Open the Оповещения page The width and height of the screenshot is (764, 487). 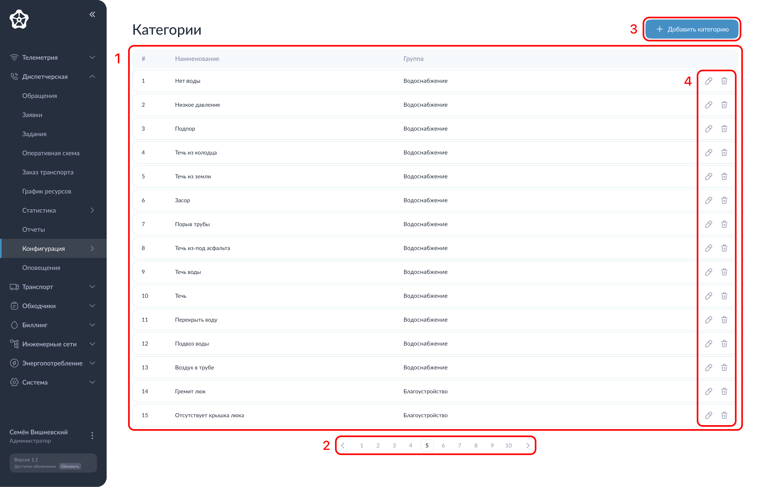pos(41,268)
